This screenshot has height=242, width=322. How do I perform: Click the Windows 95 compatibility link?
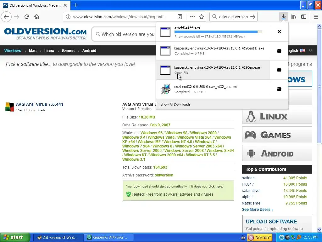coord(152,133)
